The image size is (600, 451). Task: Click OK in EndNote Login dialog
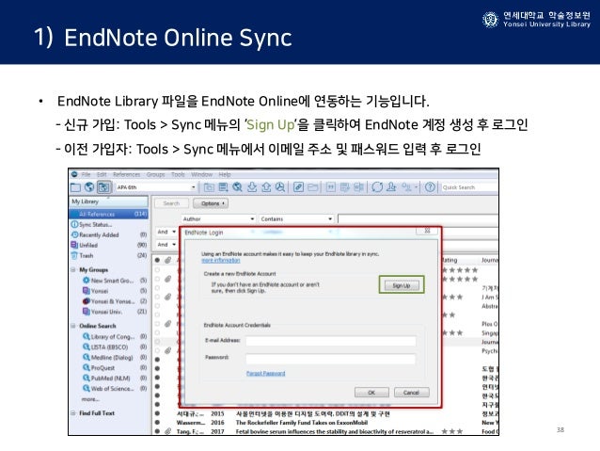pyautogui.click(x=371, y=393)
